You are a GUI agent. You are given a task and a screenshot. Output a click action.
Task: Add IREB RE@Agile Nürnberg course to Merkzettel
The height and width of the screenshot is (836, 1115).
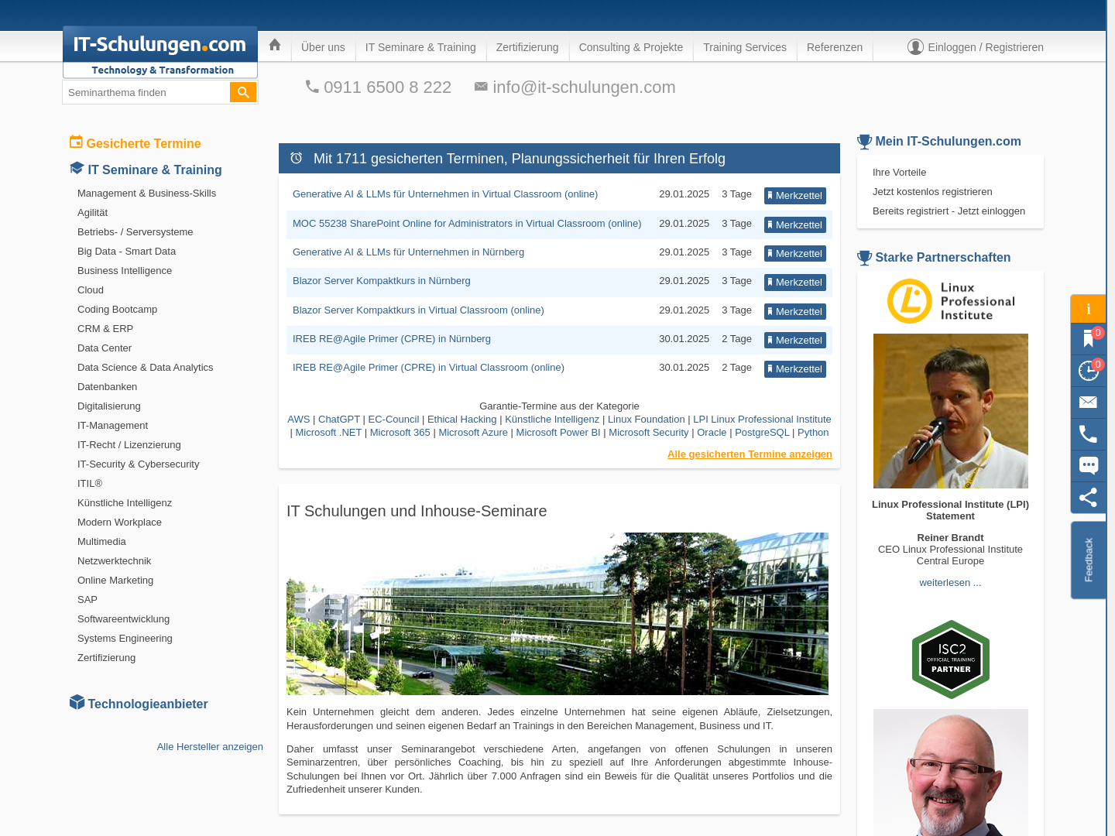[795, 341]
